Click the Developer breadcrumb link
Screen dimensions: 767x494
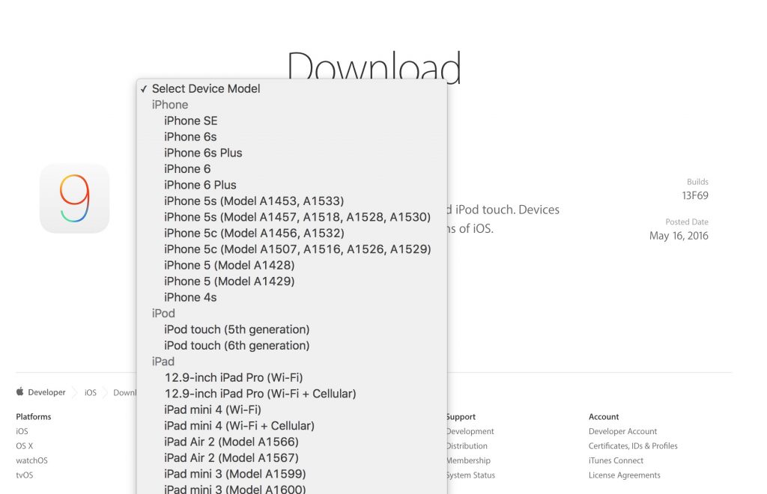pos(48,391)
